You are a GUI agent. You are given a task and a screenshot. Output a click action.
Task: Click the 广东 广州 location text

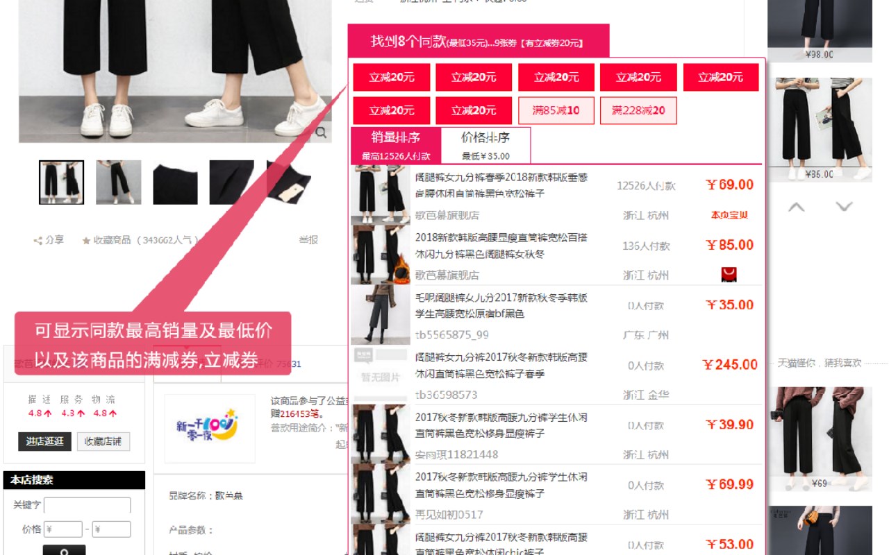pyautogui.click(x=646, y=335)
